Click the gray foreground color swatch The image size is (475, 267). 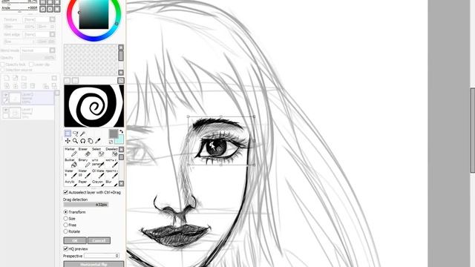pyautogui.click(x=114, y=133)
